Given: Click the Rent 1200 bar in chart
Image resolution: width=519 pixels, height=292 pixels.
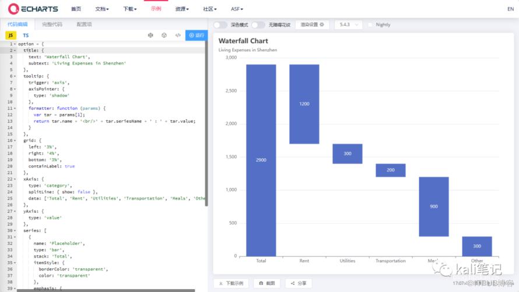Looking at the screenshot, I should point(304,104).
